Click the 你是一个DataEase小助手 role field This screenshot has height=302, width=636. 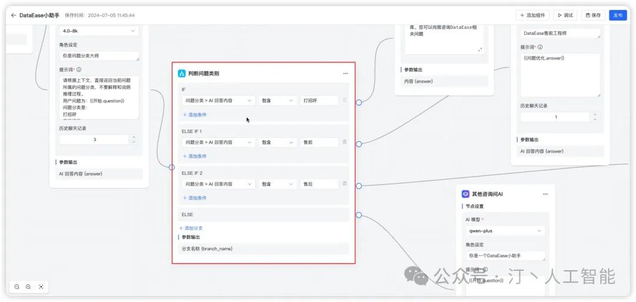click(505, 256)
